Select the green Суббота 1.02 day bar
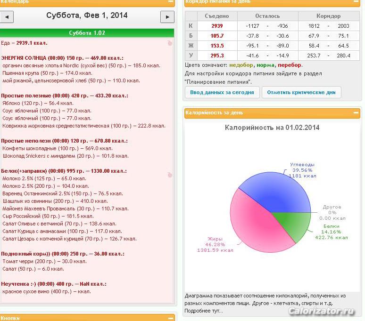This screenshot has height=321, width=365. tap(87, 33)
